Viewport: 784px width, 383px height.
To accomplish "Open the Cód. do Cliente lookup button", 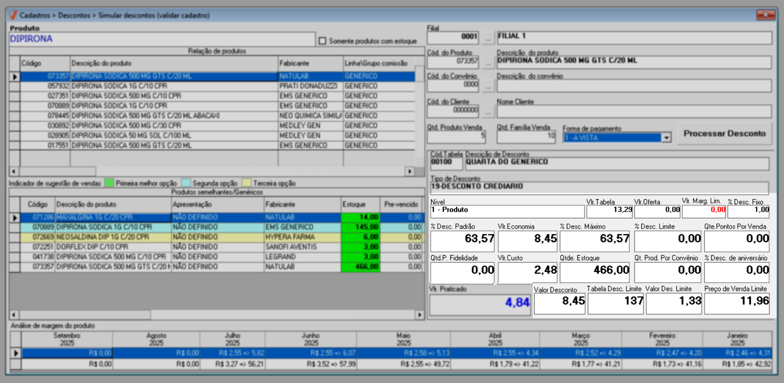I will (x=488, y=111).
